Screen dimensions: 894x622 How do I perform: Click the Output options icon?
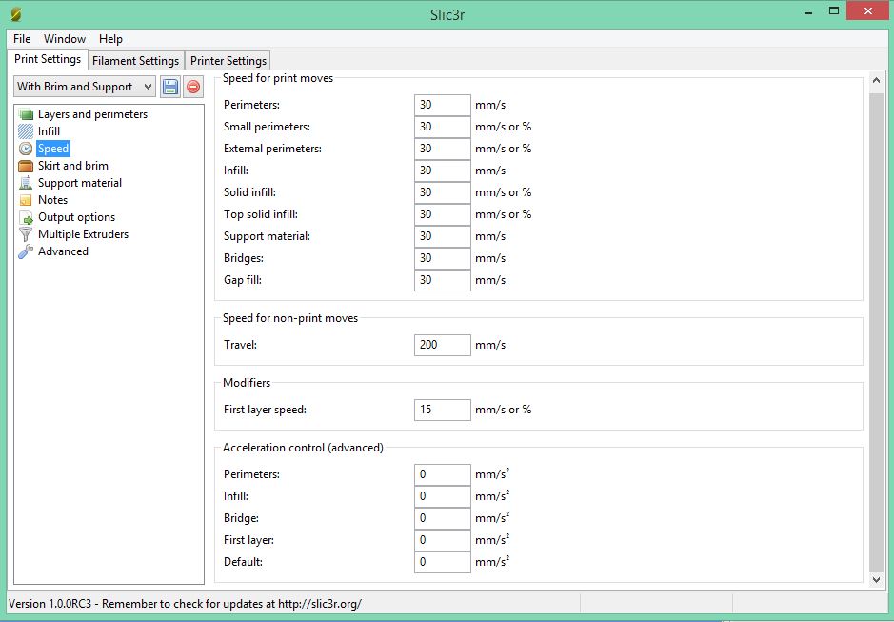click(x=26, y=217)
